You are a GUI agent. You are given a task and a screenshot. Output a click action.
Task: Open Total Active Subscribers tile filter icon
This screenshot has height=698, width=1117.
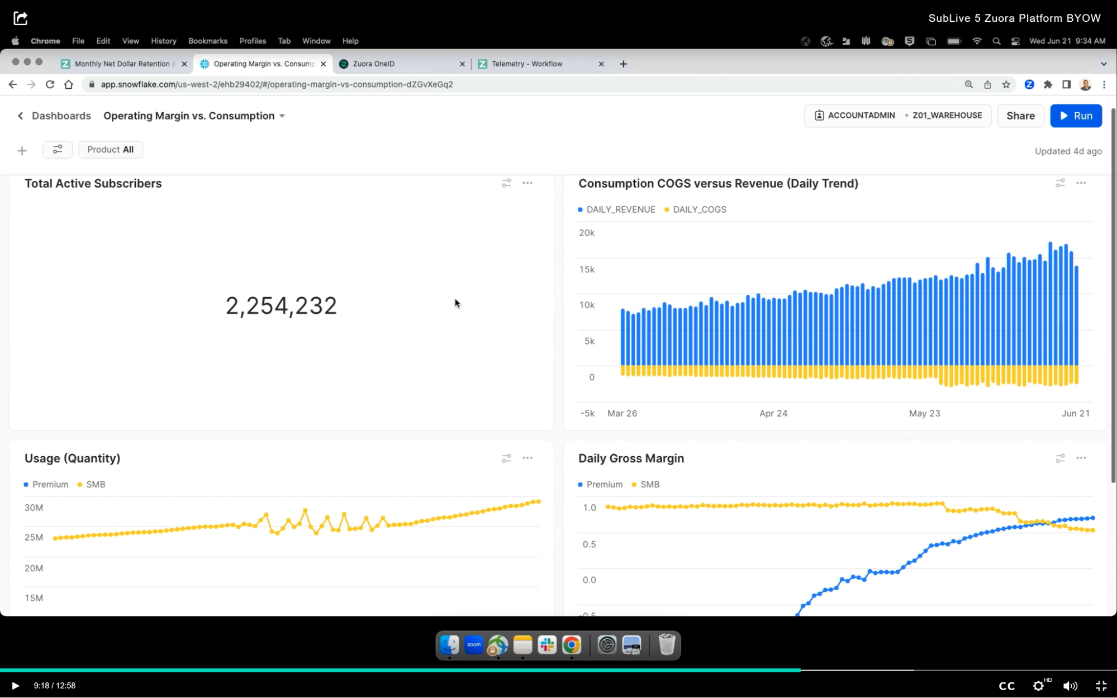(506, 183)
